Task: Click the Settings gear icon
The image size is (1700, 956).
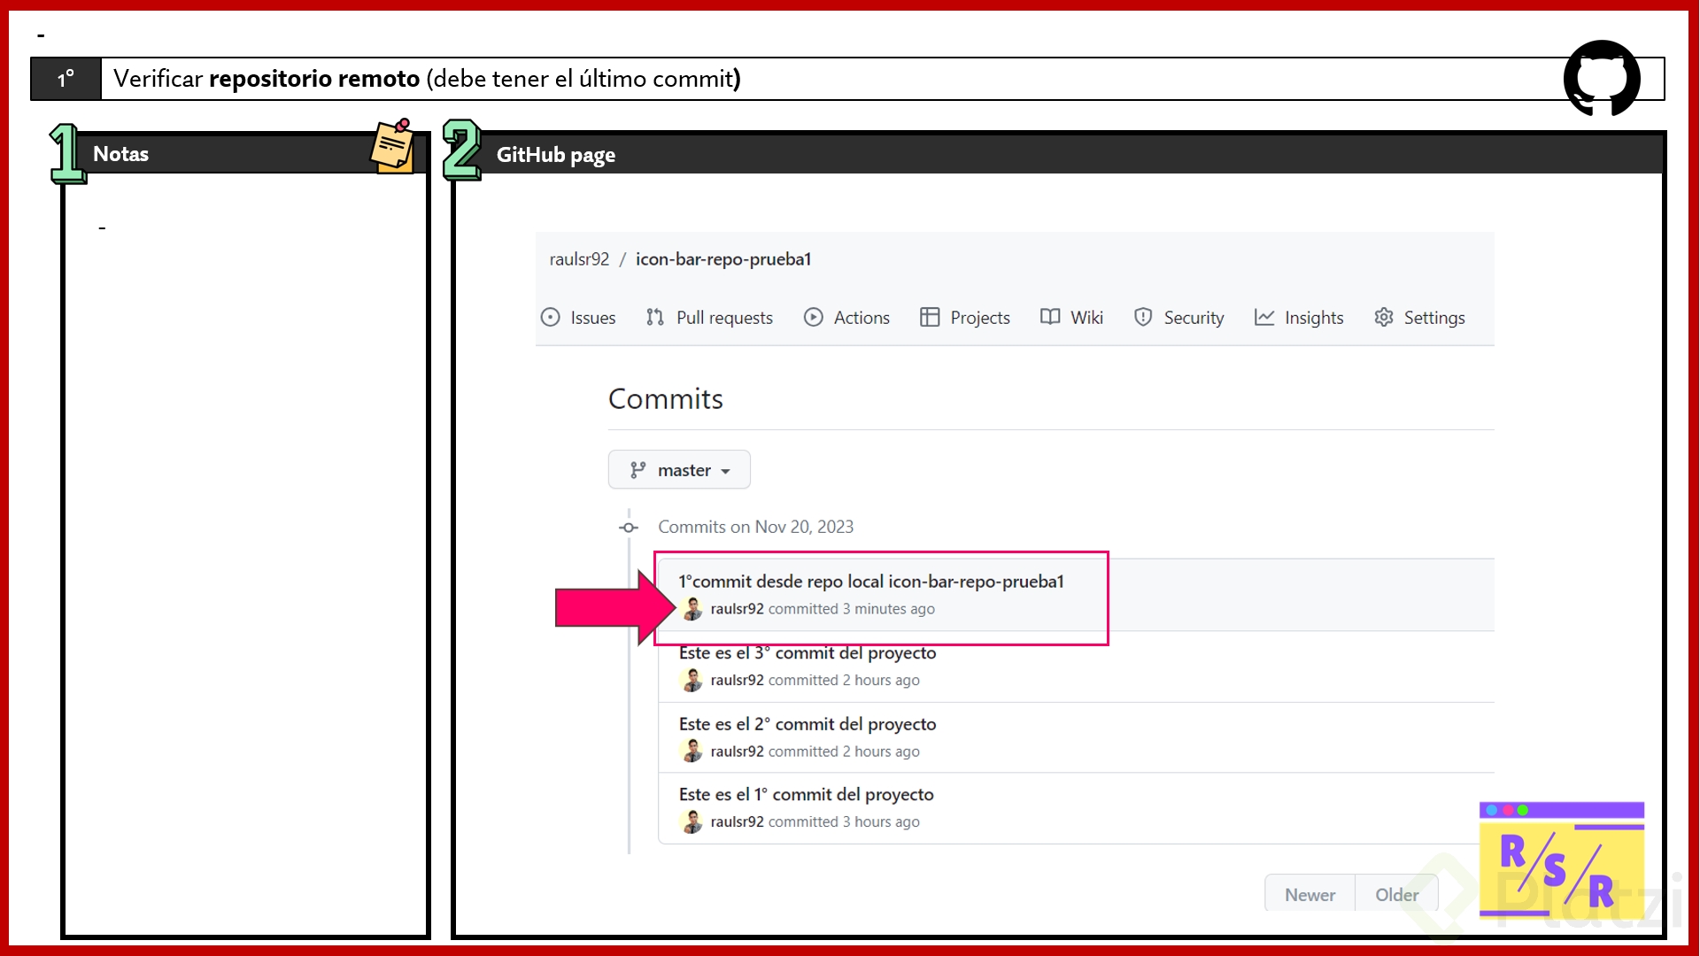Action: click(1384, 318)
